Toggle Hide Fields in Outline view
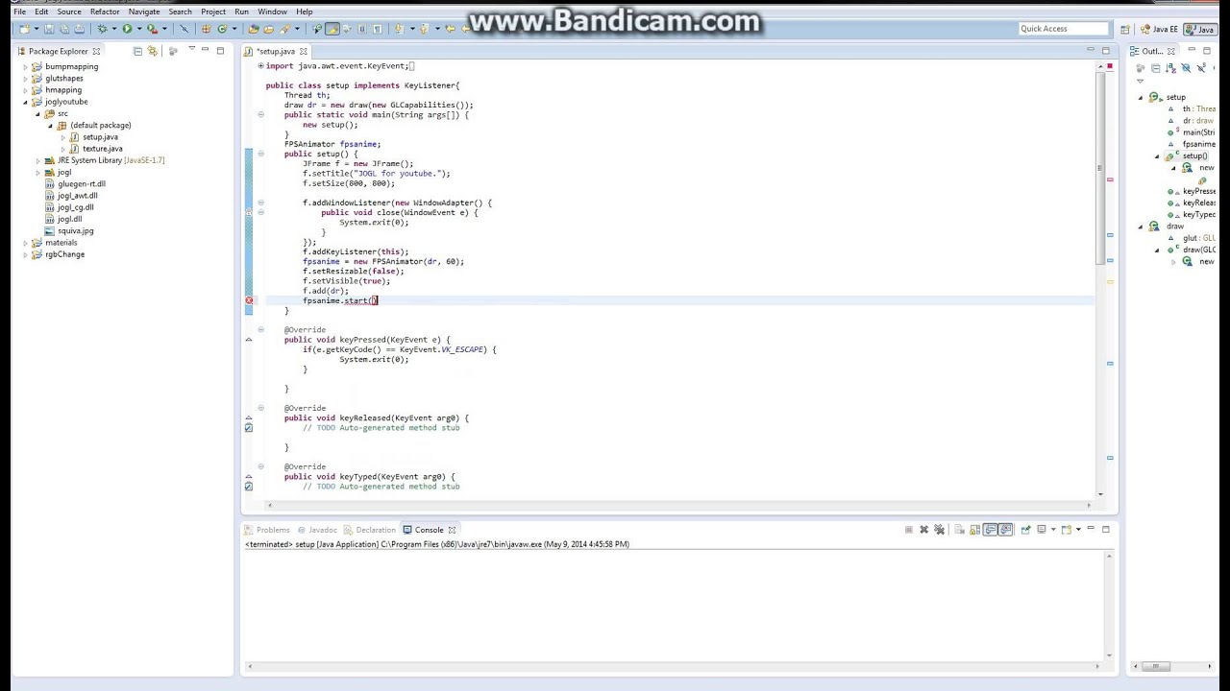The width and height of the screenshot is (1230, 691). click(1186, 68)
